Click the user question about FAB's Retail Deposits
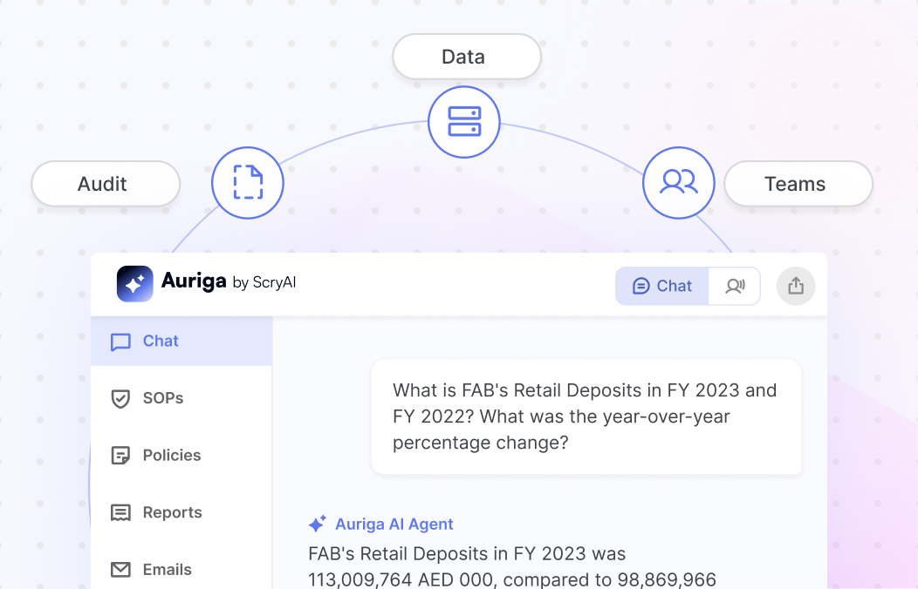The image size is (918, 589). click(586, 416)
